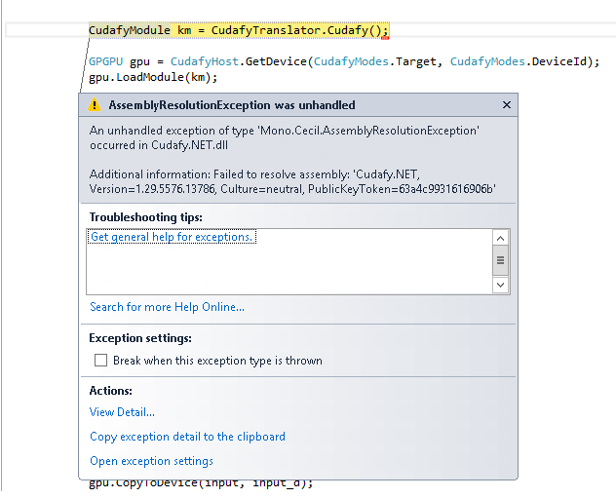Close the AssemblyResolutionException popup
616x499 pixels.
tap(506, 105)
